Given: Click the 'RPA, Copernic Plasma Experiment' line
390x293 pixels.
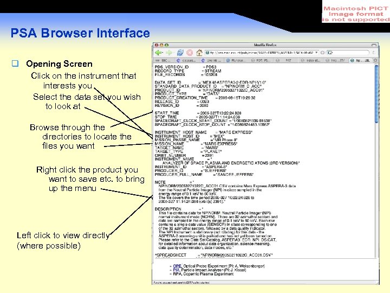Looking at the screenshot, I should (203, 274).
